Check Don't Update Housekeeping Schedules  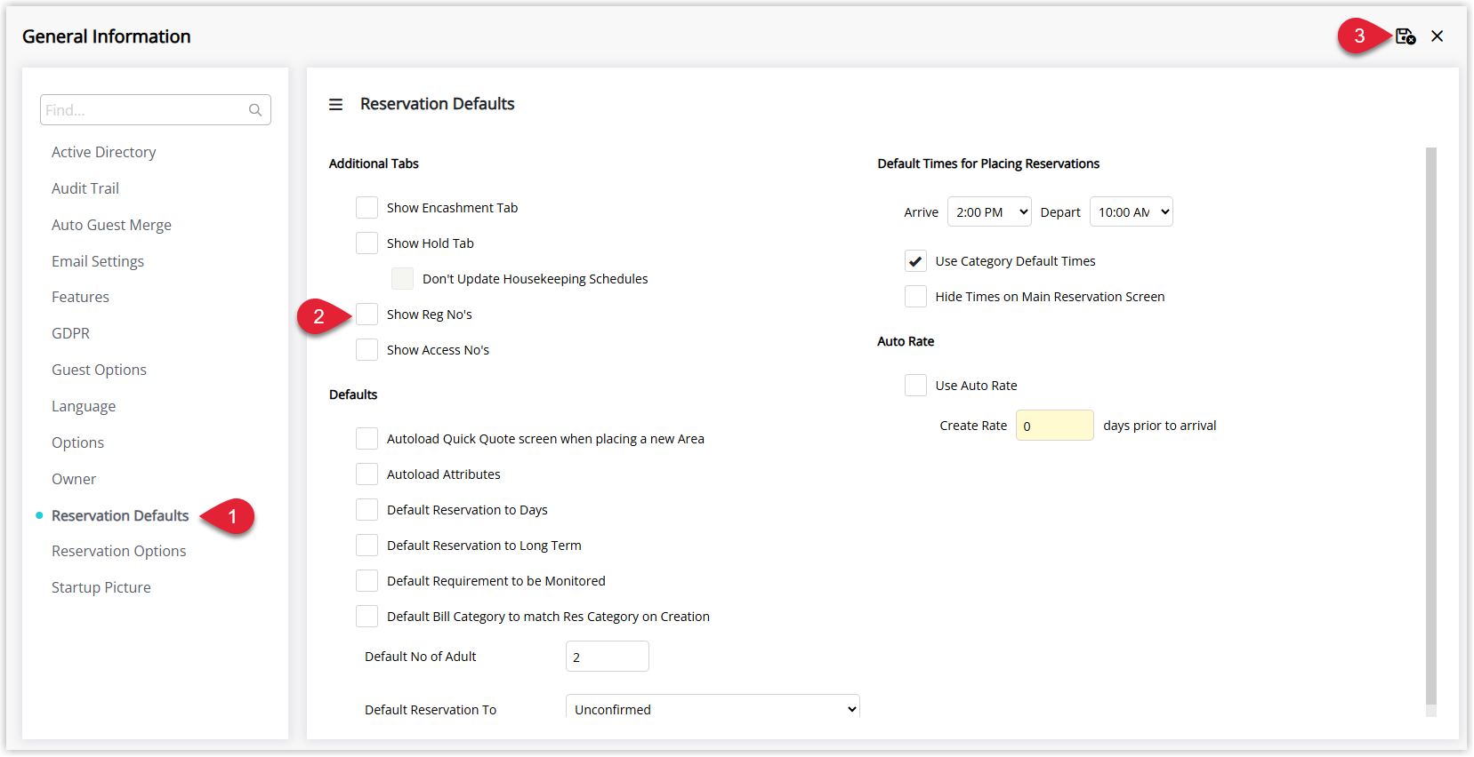(402, 279)
